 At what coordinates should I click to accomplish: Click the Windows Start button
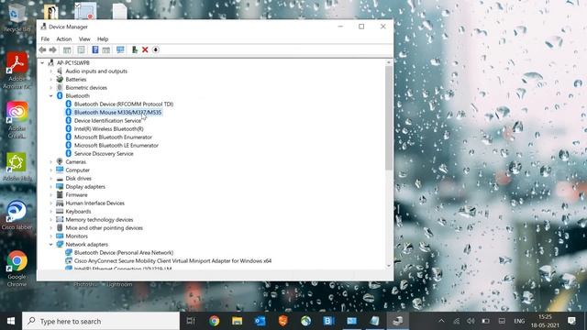coord(11,321)
